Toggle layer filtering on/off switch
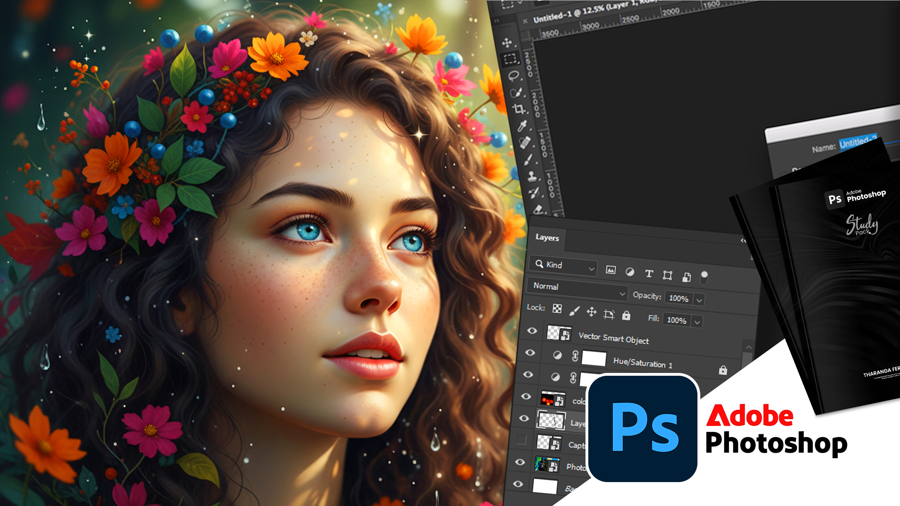 (x=704, y=277)
